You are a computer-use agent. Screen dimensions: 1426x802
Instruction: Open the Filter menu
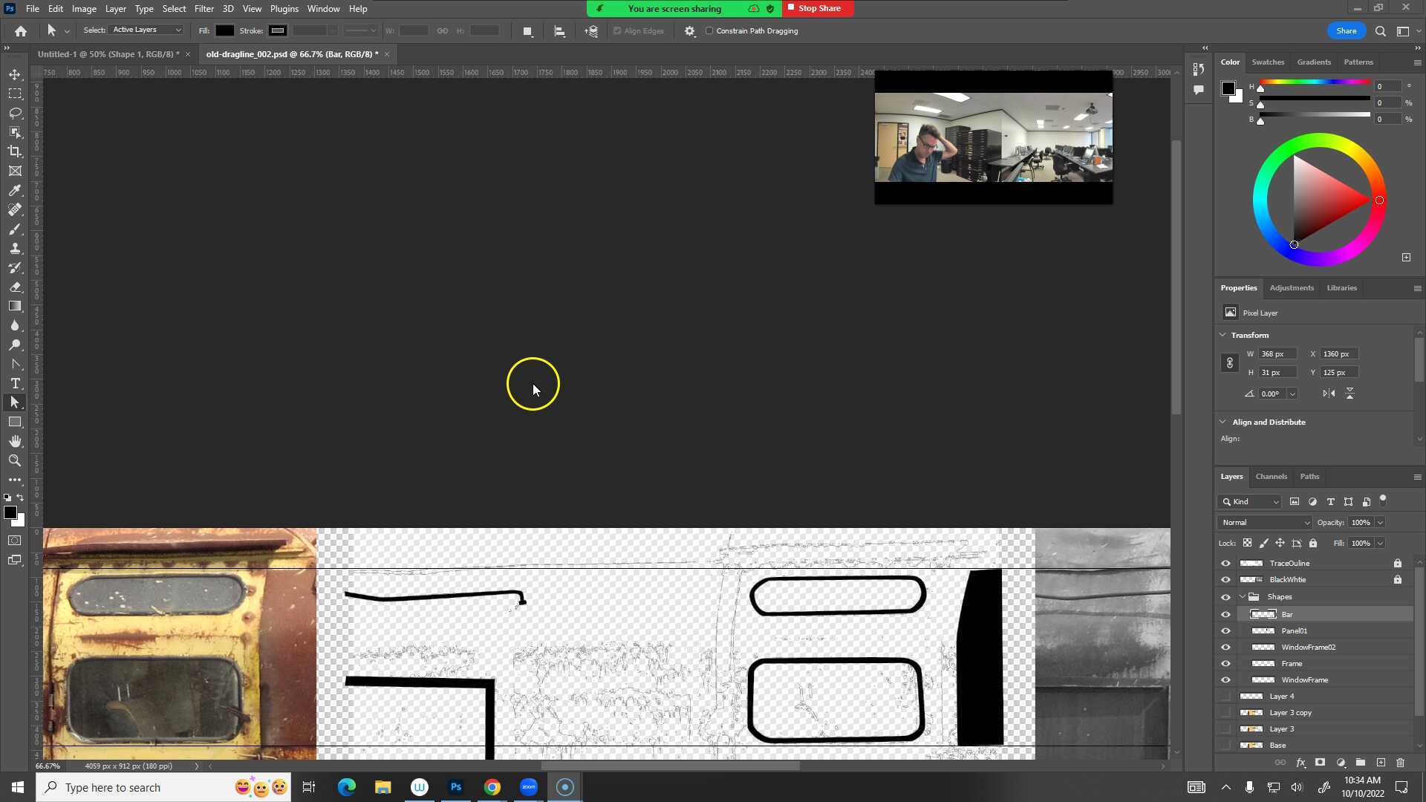204,8
